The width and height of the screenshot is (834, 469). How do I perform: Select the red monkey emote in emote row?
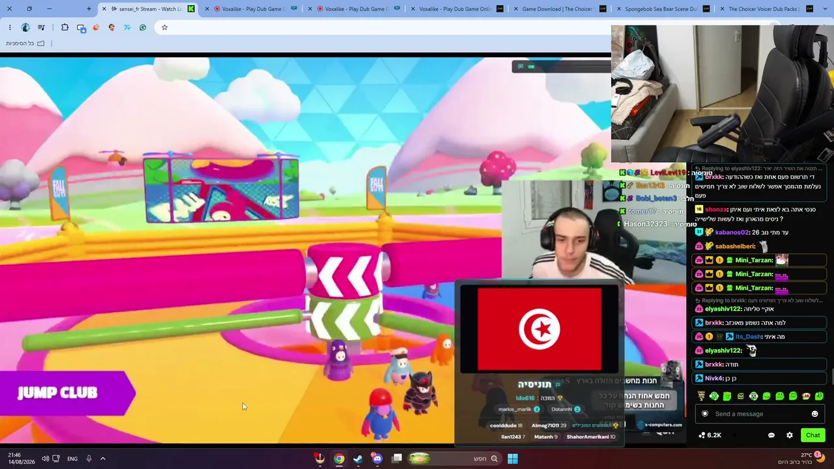pyautogui.click(x=806, y=396)
